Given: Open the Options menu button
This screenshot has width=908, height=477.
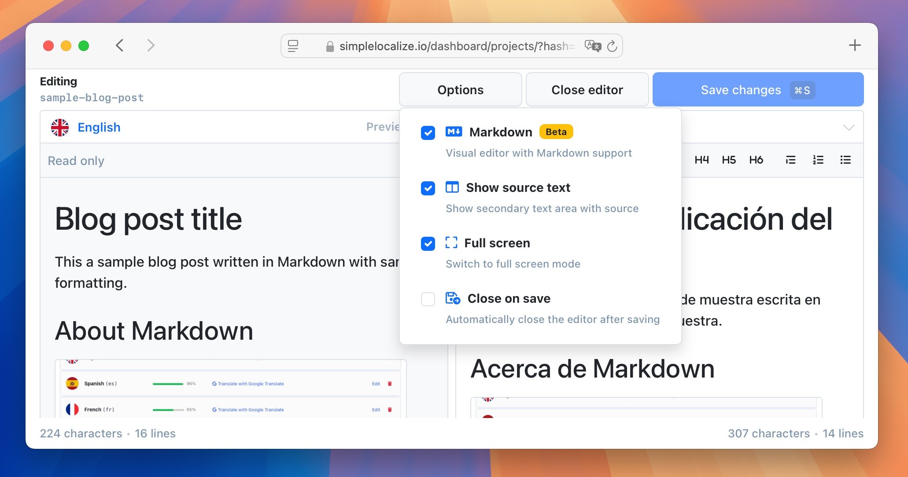Looking at the screenshot, I should coord(460,90).
